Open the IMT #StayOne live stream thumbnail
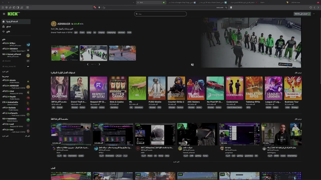This screenshot has width=321, height=180. (x=155, y=134)
